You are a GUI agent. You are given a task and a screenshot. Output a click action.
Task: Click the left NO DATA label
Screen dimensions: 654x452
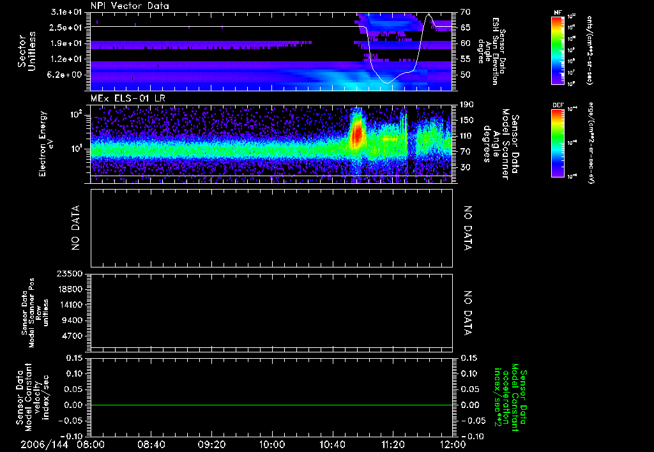(x=75, y=227)
